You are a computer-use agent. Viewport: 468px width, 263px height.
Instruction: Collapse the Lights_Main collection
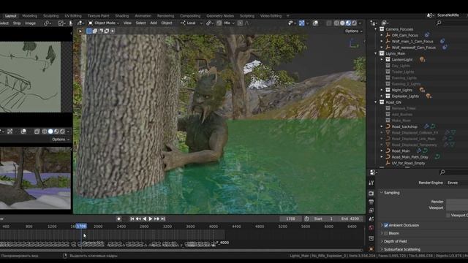coord(375,53)
